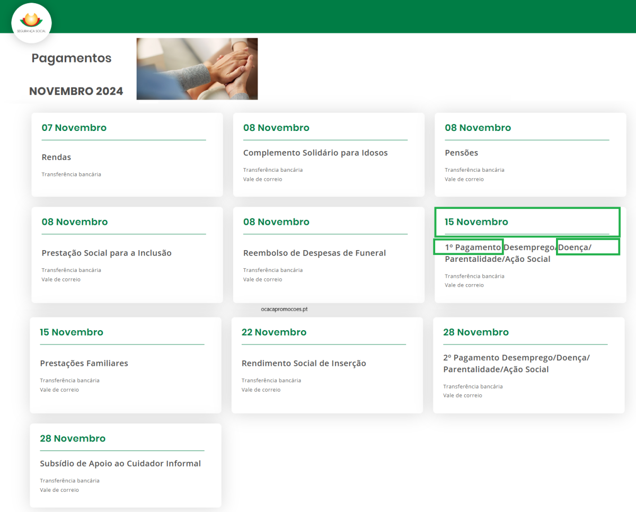Click date heading above Prestação Social
636x512 pixels.
click(x=75, y=222)
